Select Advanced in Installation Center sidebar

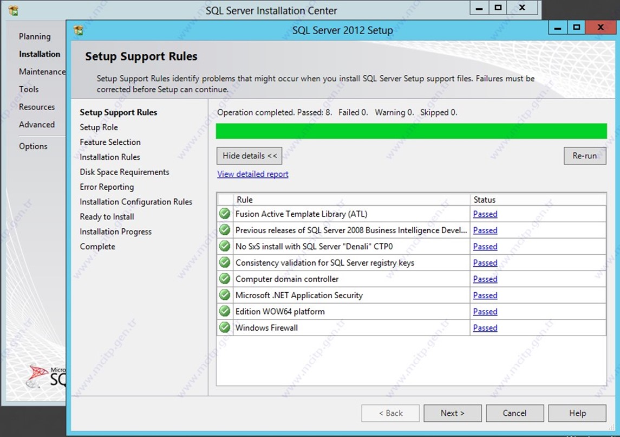click(37, 124)
